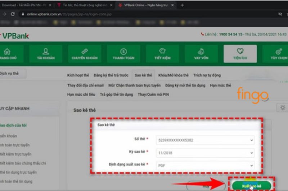Open the Tiết kiệm savings menu
This screenshot has width=288, height=191.
[163, 54]
